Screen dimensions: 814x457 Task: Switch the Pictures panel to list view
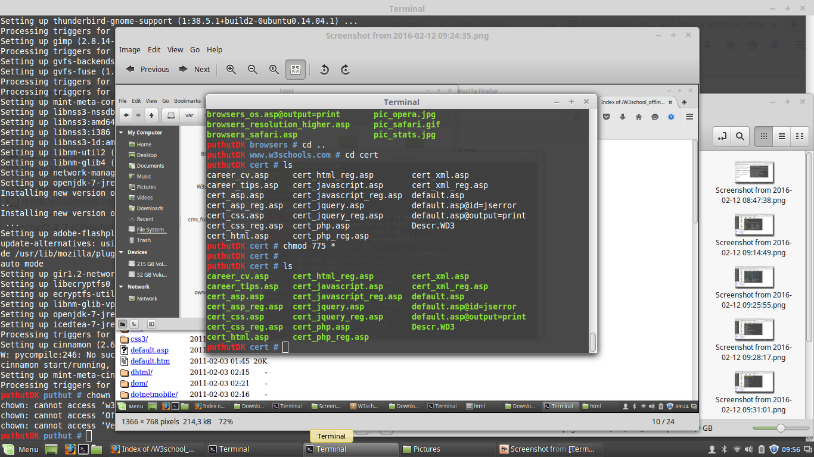(782, 136)
